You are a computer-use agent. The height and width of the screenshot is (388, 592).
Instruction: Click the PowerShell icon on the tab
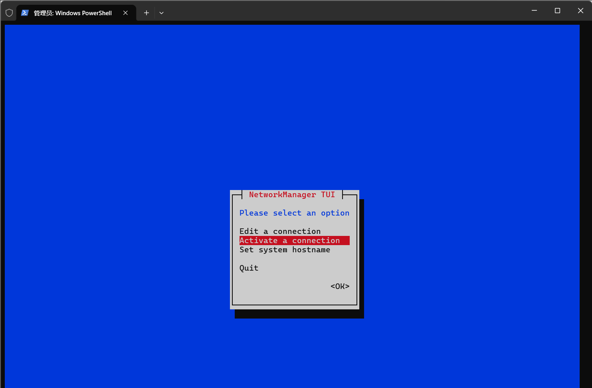tap(25, 13)
